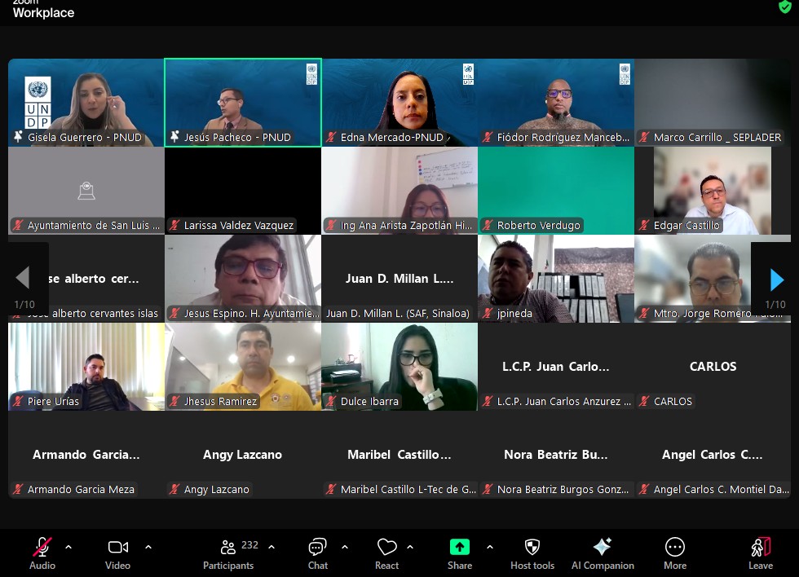
Task: Select L.C.P. Juan Carlos Anzurez tile
Action: tap(556, 367)
